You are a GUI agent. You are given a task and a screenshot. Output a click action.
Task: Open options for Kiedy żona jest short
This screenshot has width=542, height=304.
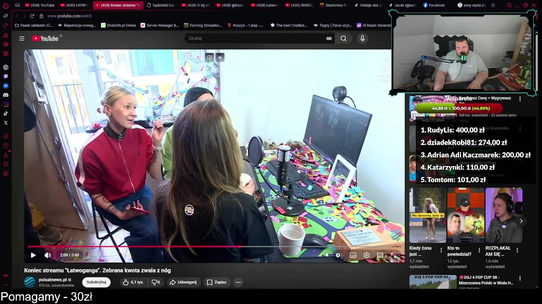(441, 250)
